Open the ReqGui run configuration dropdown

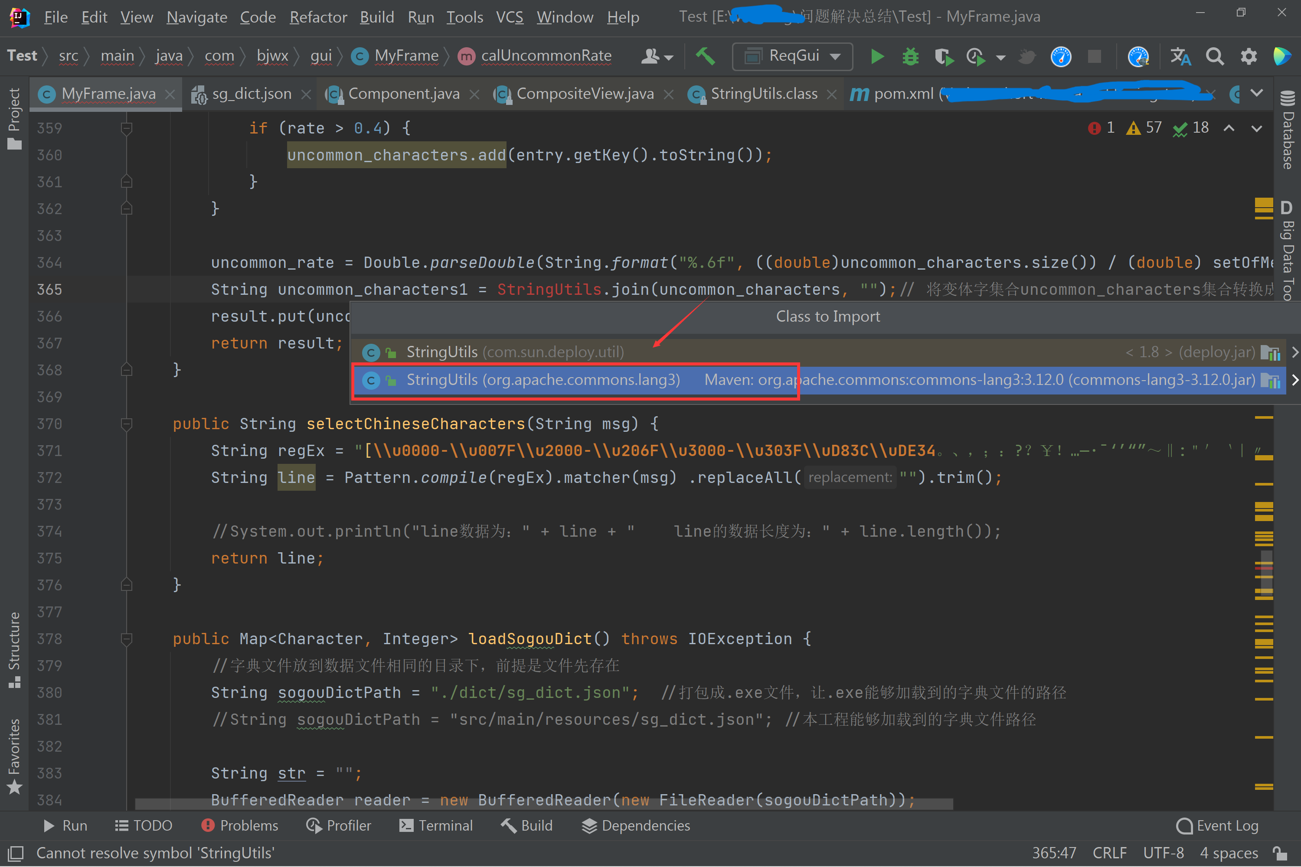tap(792, 56)
